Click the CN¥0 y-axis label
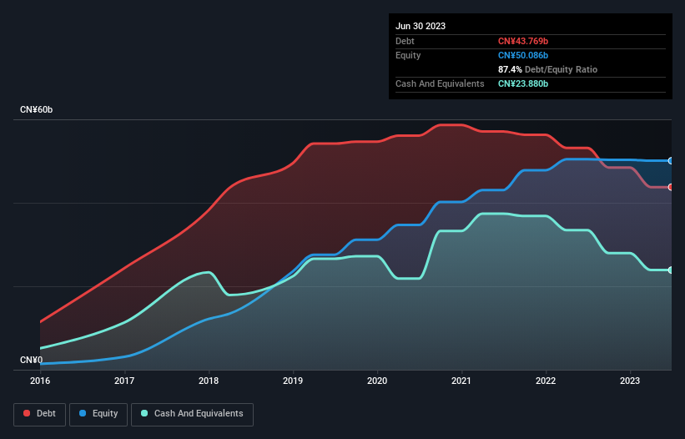This screenshot has height=439, width=685. coord(32,360)
